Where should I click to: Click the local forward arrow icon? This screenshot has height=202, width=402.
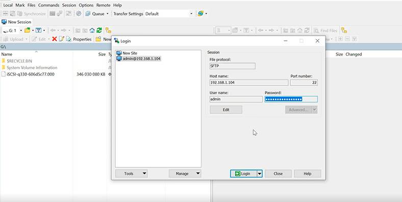[x=64, y=31]
